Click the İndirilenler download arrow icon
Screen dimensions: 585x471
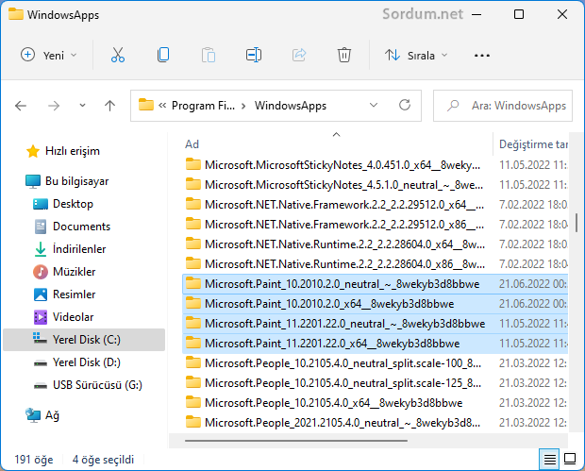(41, 249)
